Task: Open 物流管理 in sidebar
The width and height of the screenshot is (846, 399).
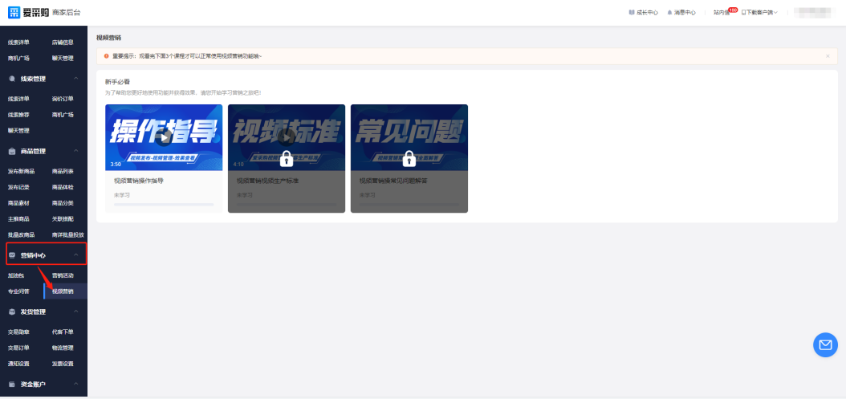Action: (63, 348)
